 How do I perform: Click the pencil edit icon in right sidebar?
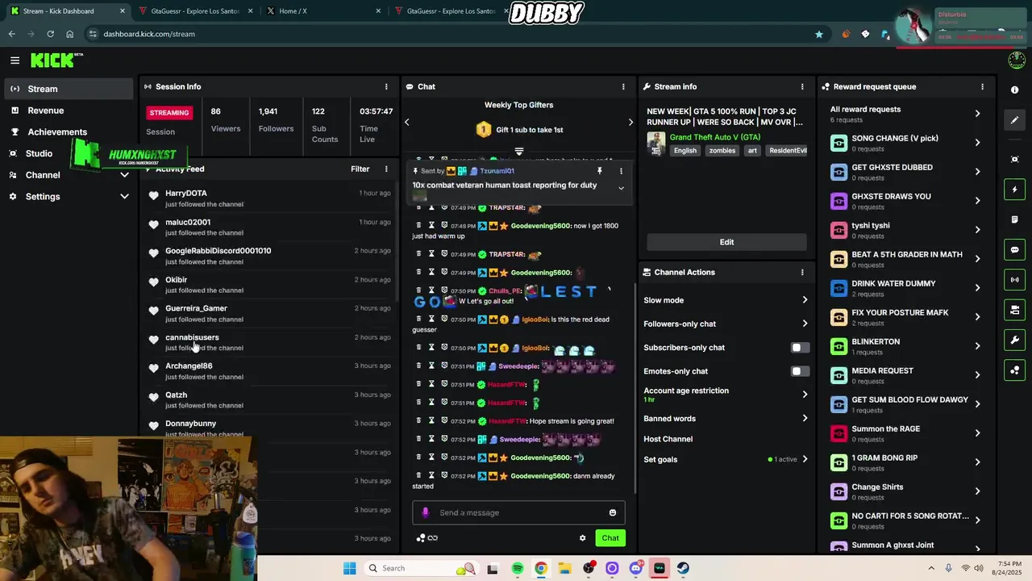1015,120
